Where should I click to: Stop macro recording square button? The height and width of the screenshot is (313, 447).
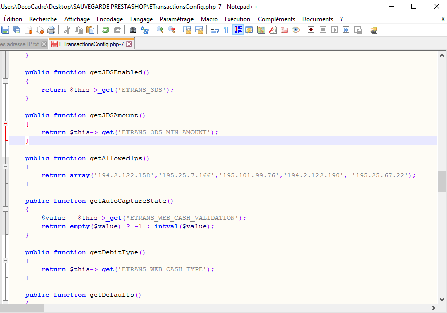coord(323,30)
